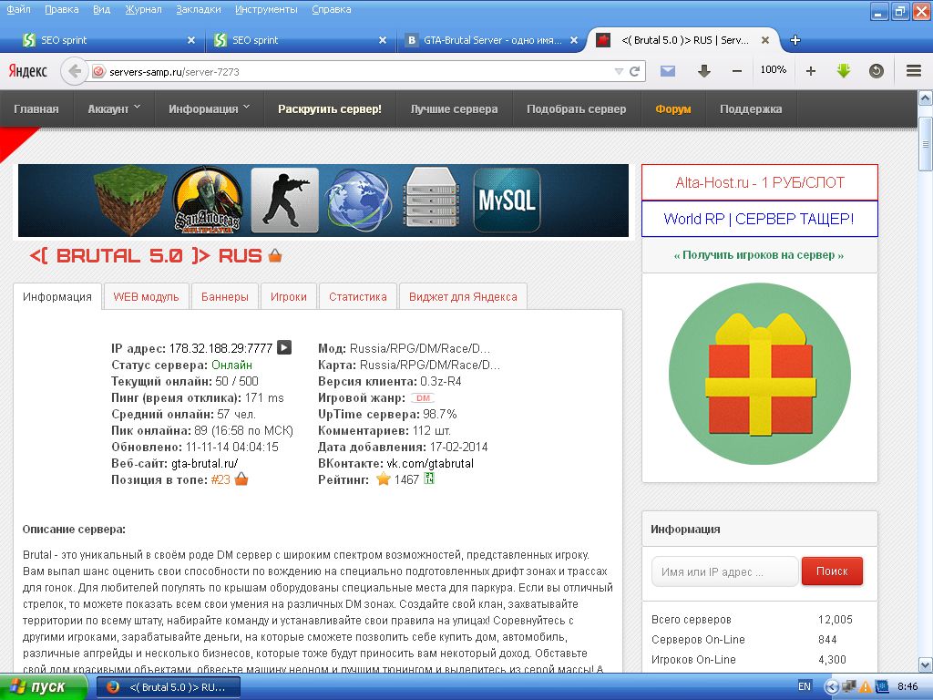The height and width of the screenshot is (700, 933).
Task: Expand the Информация navigation dropdown
Action: coord(209,109)
